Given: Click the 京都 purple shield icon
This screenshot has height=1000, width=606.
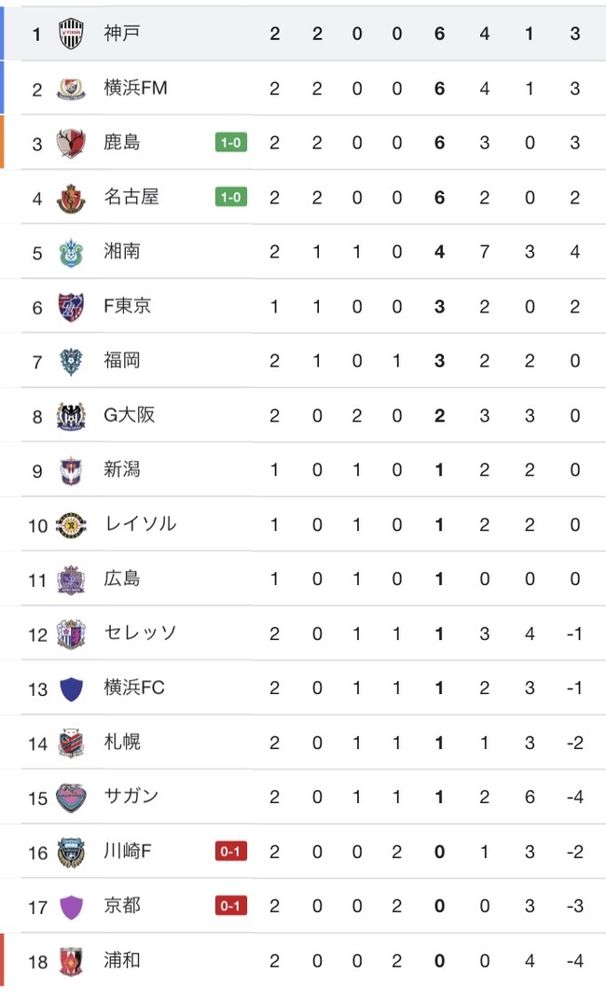Looking at the screenshot, I should [71, 907].
